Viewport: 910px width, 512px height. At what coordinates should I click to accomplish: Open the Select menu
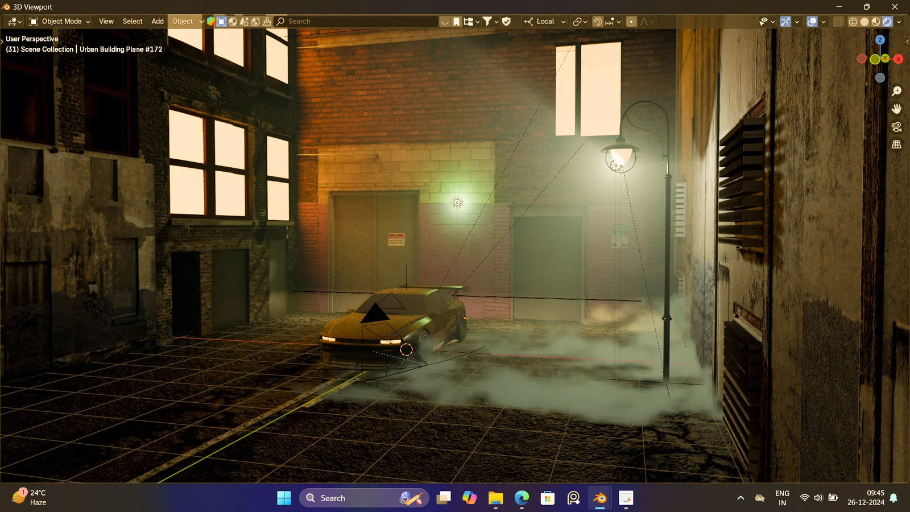pos(133,22)
